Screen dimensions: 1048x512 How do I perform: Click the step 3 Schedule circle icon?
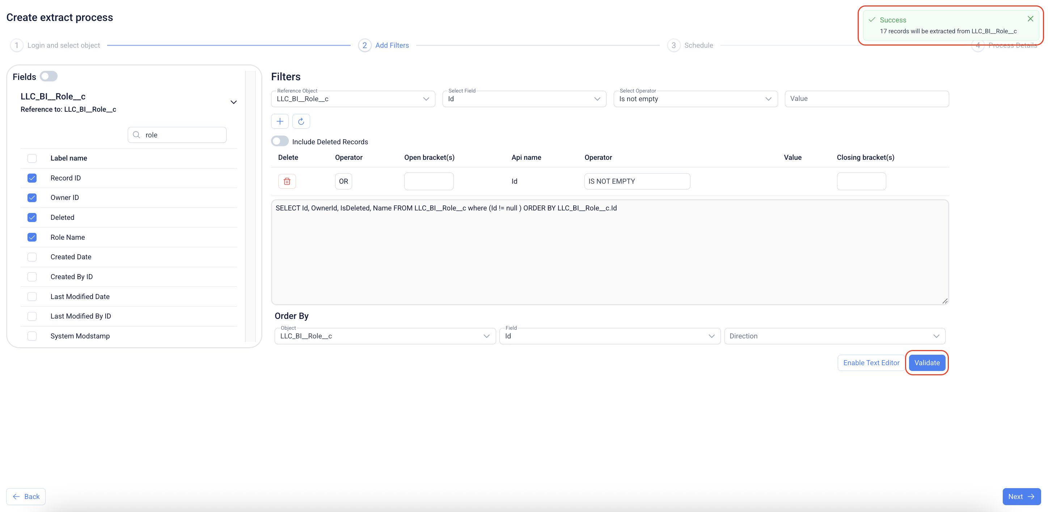(674, 45)
